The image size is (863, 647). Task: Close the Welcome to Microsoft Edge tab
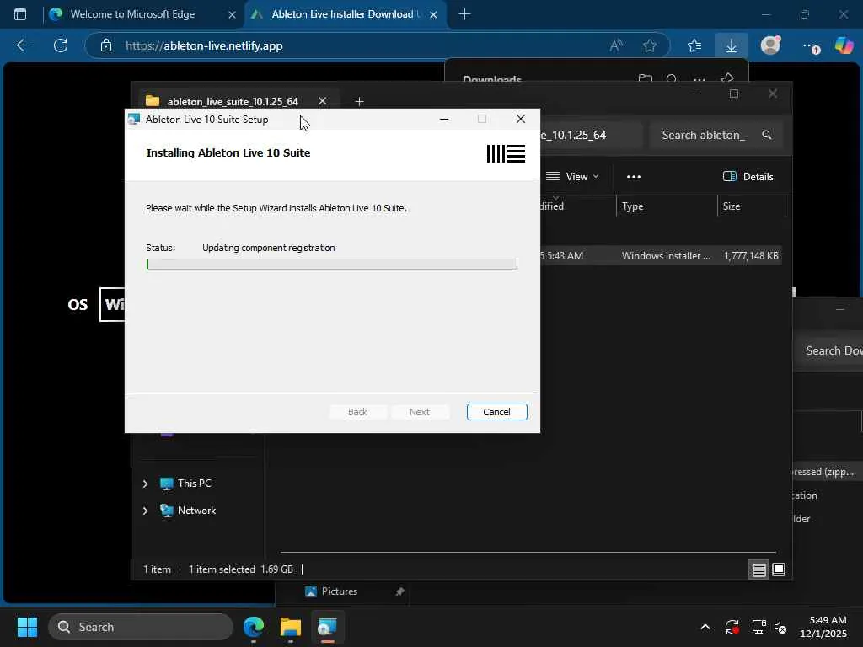(x=232, y=15)
